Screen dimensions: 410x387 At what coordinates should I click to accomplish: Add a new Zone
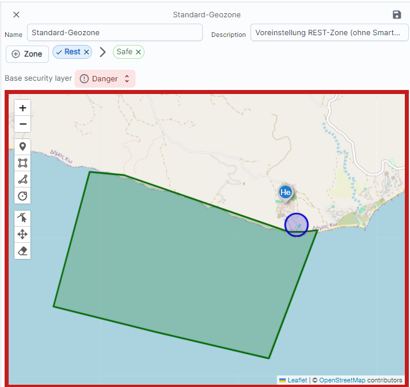[28, 54]
